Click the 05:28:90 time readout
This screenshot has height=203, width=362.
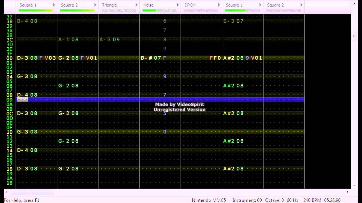pos(332,200)
